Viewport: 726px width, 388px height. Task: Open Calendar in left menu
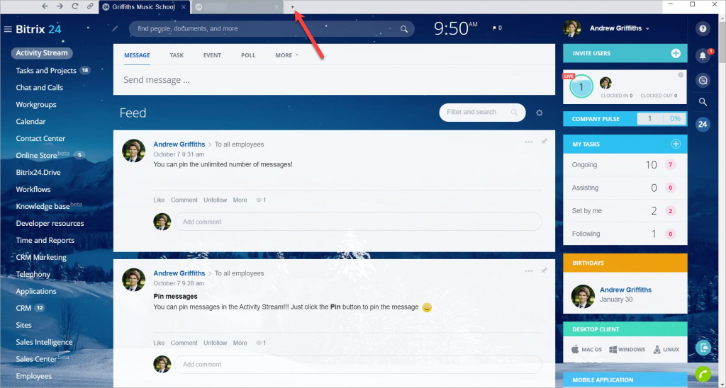click(30, 121)
